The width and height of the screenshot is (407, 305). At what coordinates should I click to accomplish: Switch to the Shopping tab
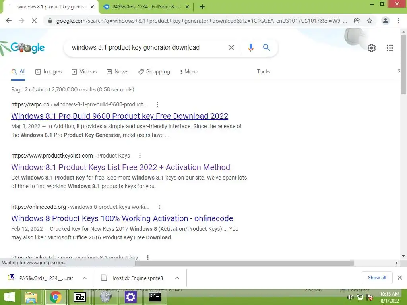[154, 71]
